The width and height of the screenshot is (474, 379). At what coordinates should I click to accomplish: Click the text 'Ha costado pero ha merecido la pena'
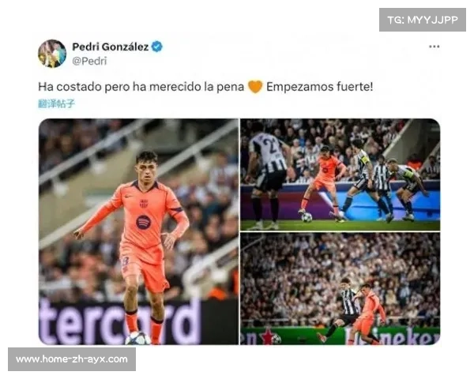click(x=141, y=87)
